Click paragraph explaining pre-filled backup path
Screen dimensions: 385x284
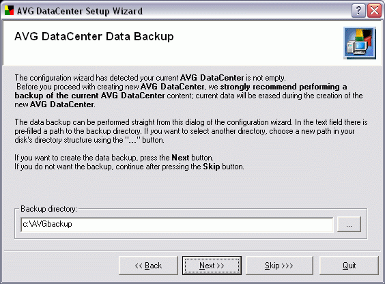pyautogui.click(x=191, y=131)
